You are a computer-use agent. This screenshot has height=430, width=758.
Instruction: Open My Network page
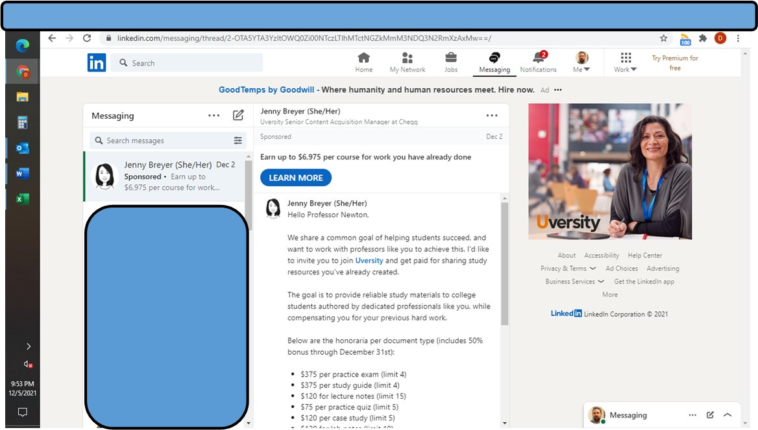pyautogui.click(x=408, y=63)
